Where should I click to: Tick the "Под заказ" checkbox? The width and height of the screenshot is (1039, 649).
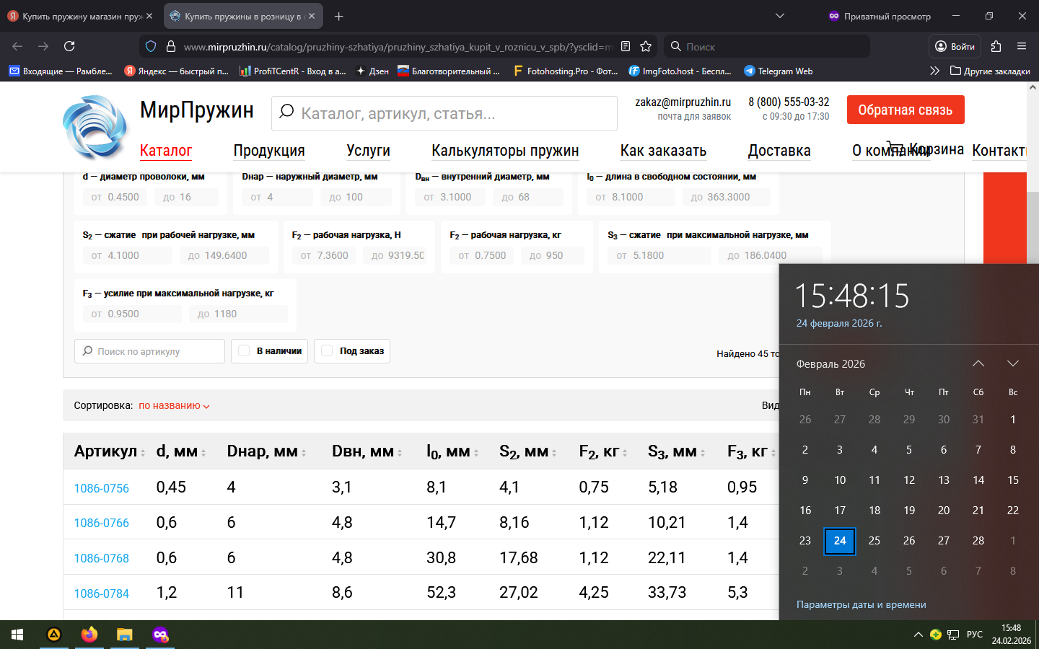point(328,351)
